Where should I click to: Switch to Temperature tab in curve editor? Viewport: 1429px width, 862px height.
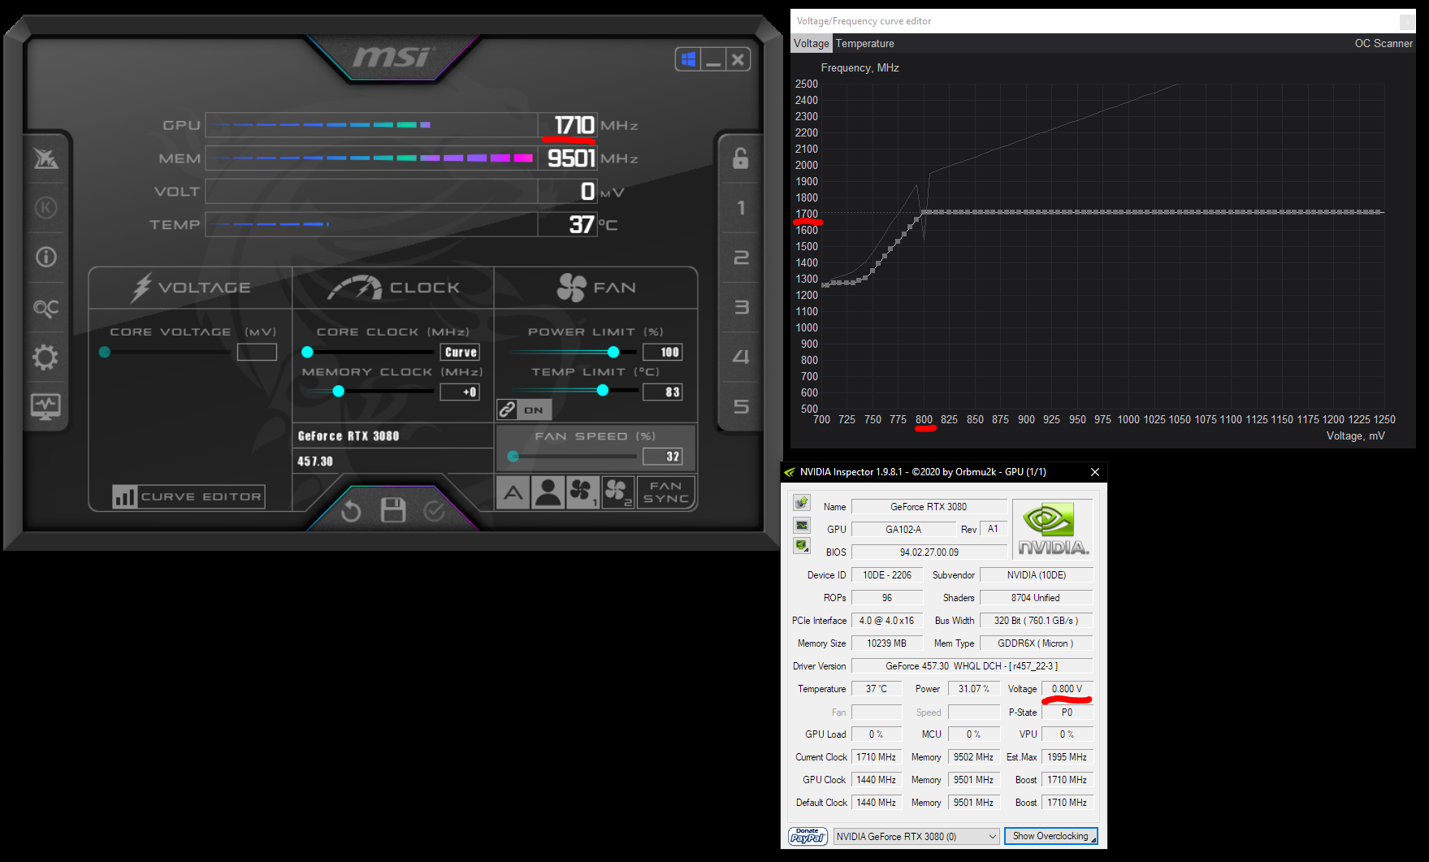click(x=865, y=44)
